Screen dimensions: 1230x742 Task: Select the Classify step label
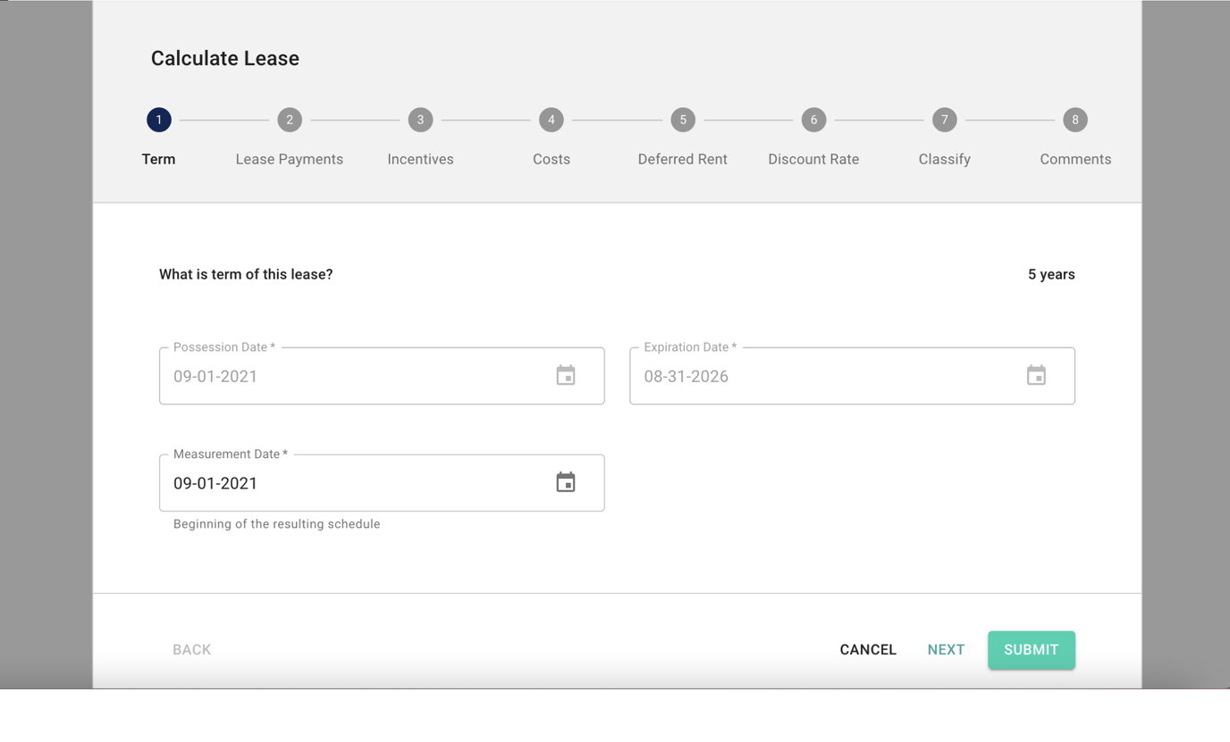coord(944,159)
